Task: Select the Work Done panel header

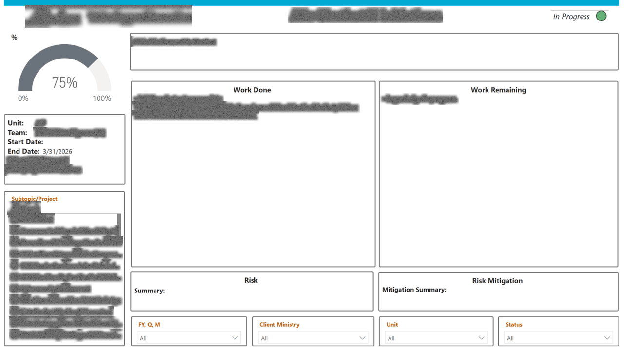Action: pos(252,90)
